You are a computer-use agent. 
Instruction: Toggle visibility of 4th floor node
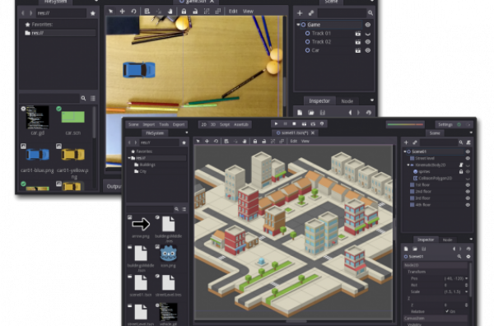click(468, 205)
